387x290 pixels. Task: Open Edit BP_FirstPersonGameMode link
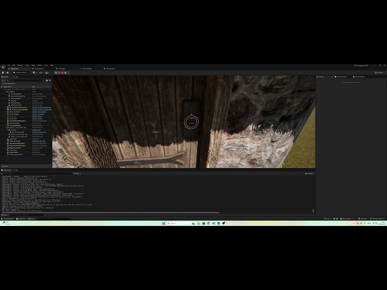coord(42,110)
